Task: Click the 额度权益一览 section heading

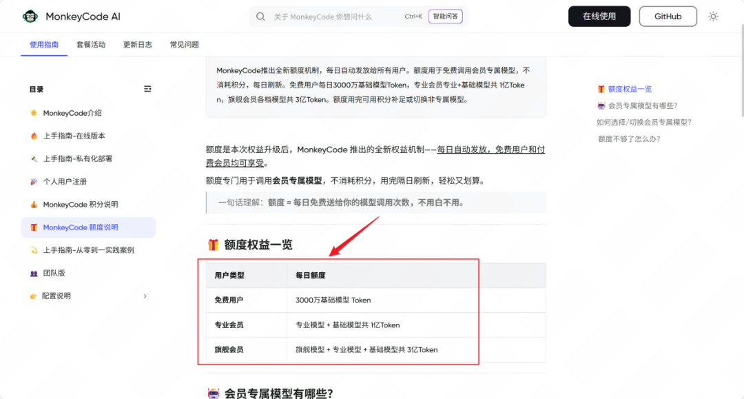Action: [x=258, y=245]
